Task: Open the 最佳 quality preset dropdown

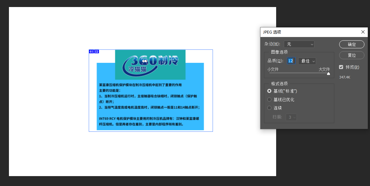Action: [x=307, y=61]
